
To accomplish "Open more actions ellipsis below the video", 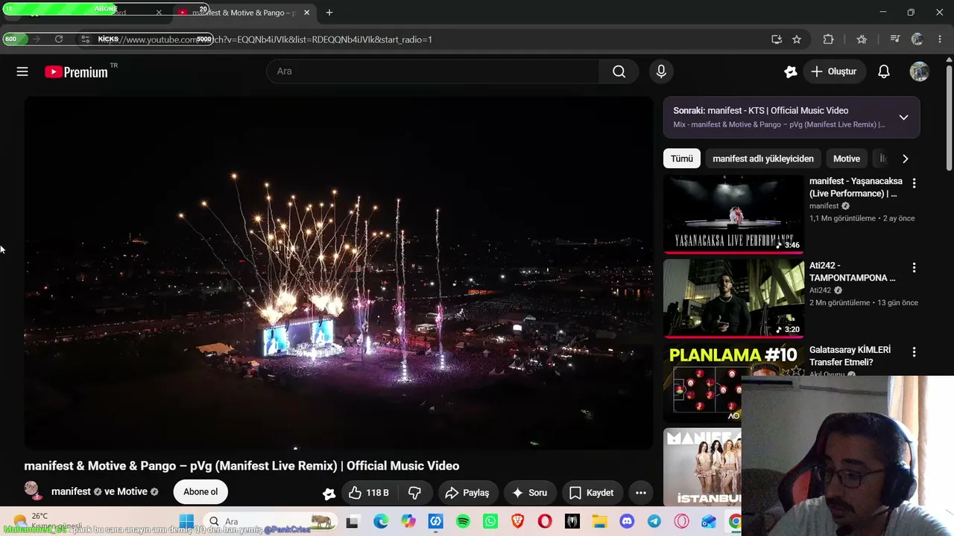I will click(x=640, y=492).
